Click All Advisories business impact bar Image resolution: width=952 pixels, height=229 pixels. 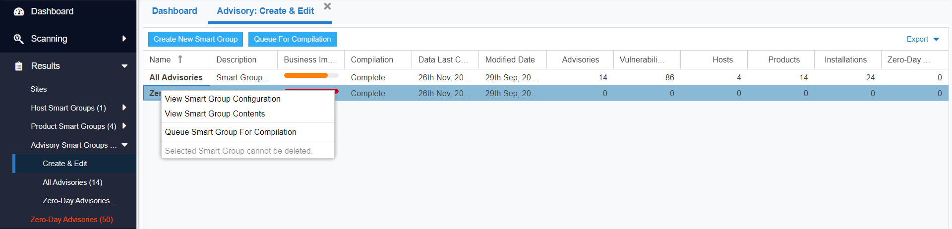coord(311,75)
